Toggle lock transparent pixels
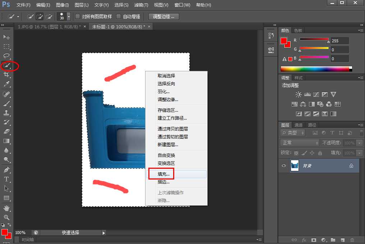This screenshot has width=365, height=244. (296, 153)
